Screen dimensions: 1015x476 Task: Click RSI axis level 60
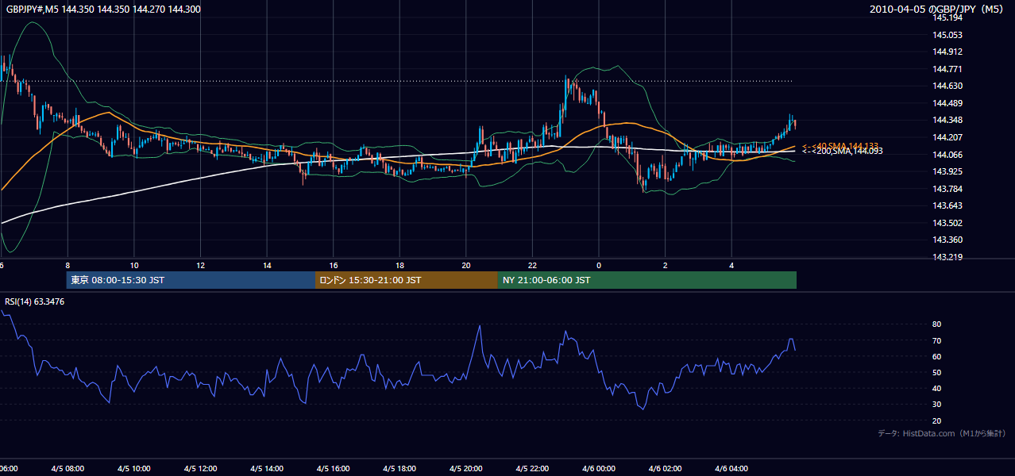tap(937, 356)
